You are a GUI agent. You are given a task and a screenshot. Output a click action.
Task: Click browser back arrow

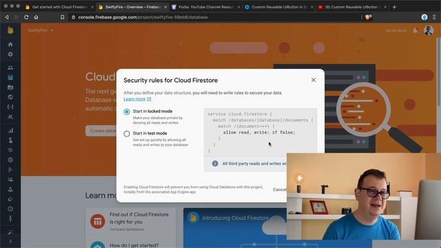pyautogui.click(x=7, y=17)
